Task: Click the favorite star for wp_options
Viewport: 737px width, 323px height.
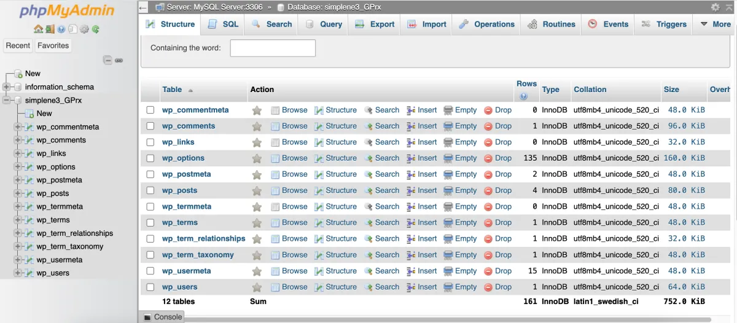Action: coord(257,158)
